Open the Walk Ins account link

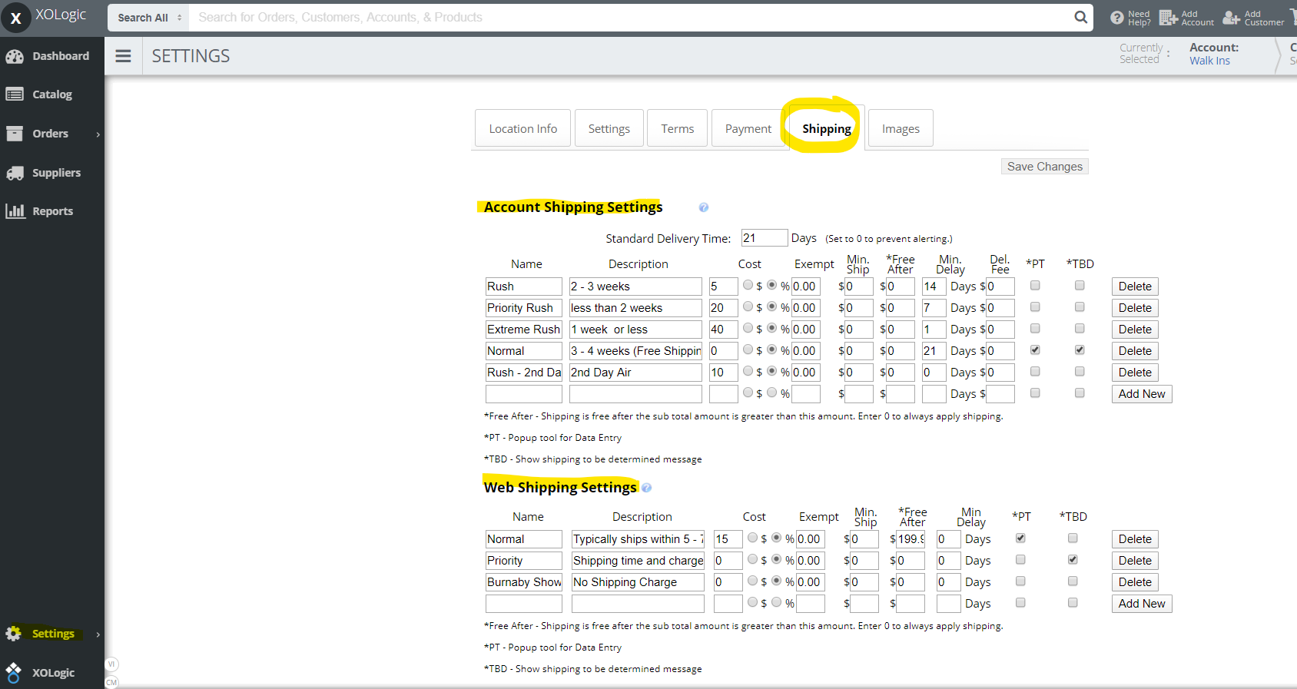[1209, 61]
